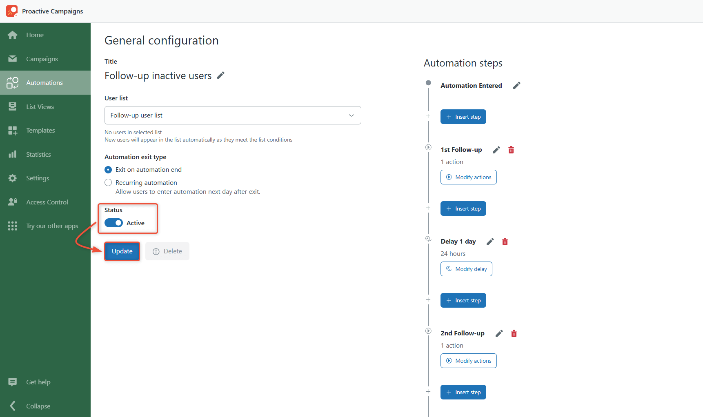703x417 pixels.
Task: Click the Update button
Action: [x=122, y=251]
